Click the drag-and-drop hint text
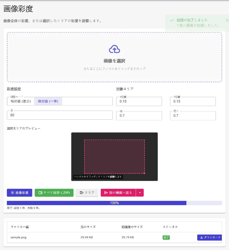Viewport: 229px width, 250px height. click(114, 69)
